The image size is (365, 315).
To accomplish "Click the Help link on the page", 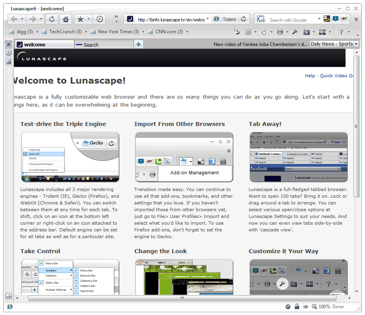I will point(310,76).
